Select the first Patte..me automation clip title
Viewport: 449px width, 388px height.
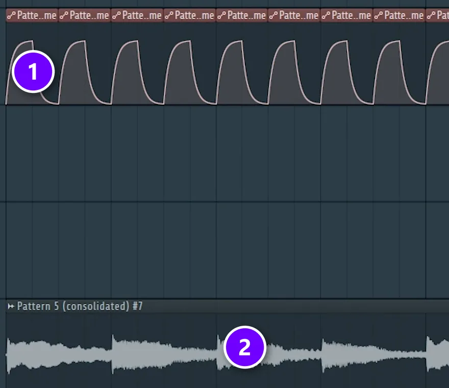37,15
